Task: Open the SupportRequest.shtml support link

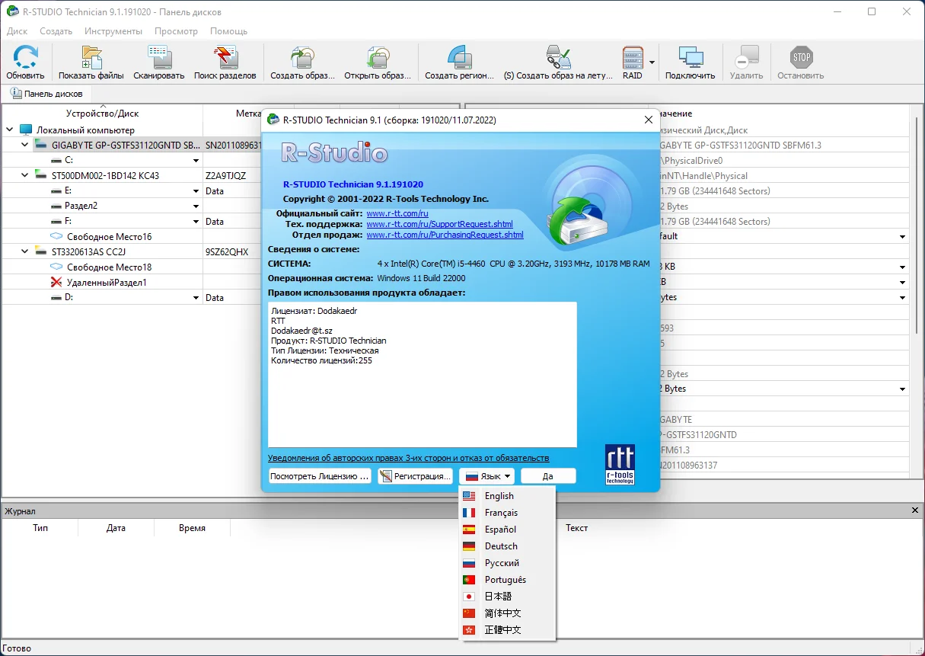Action: (439, 225)
